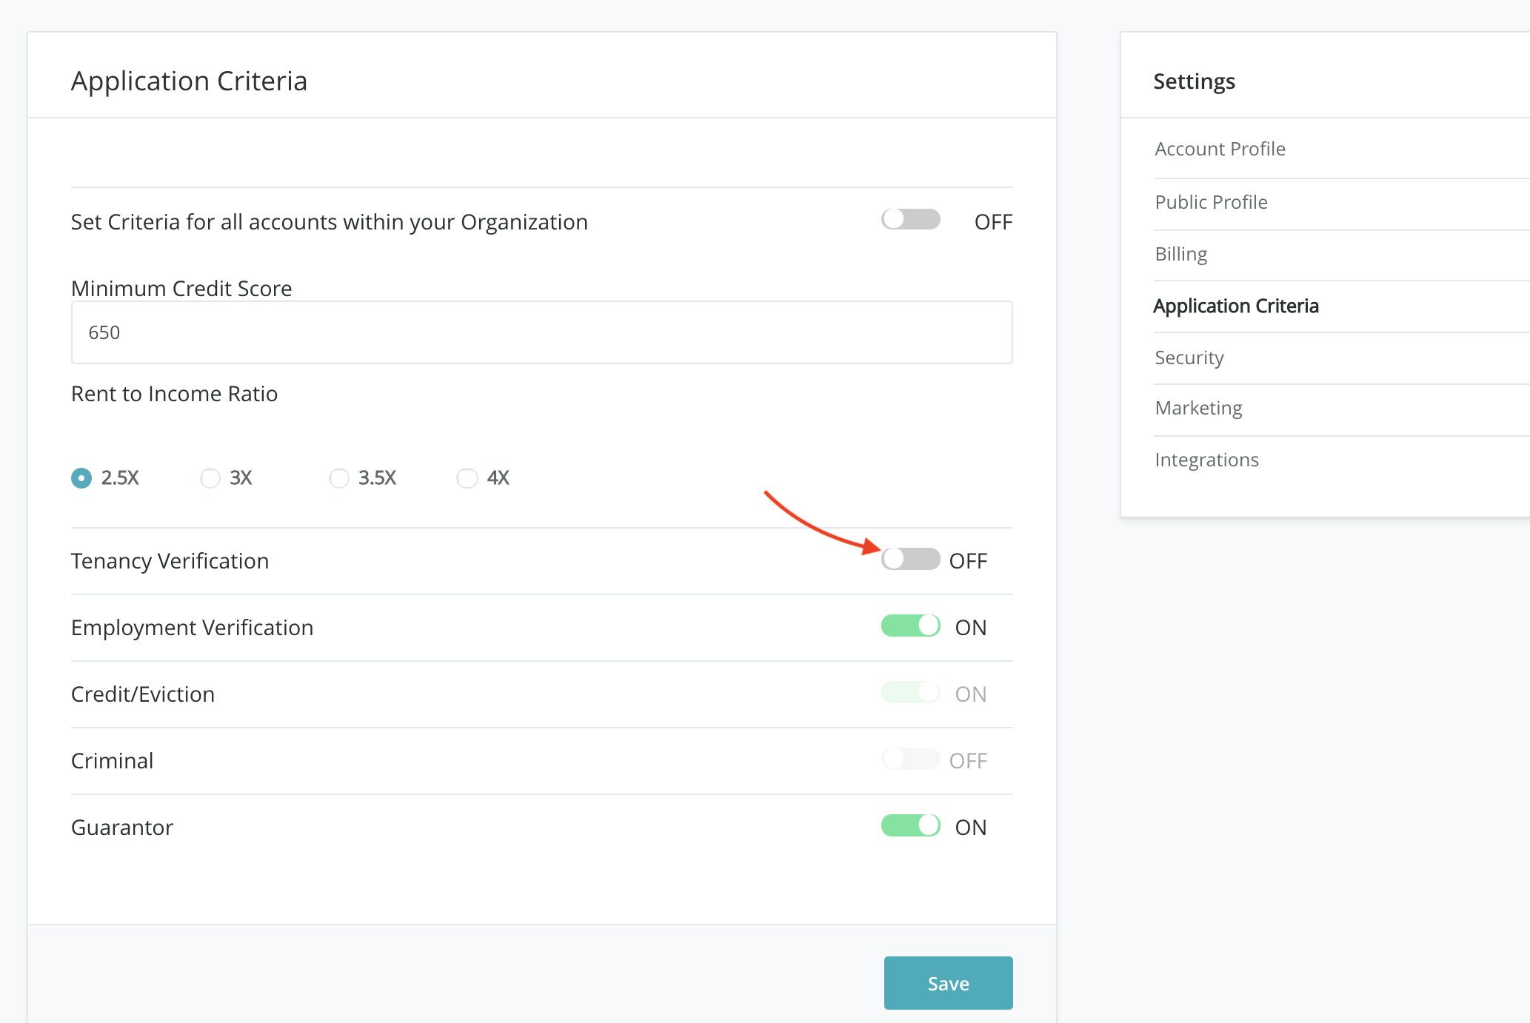Open Security settings
This screenshot has width=1530, height=1023.
(x=1189, y=358)
